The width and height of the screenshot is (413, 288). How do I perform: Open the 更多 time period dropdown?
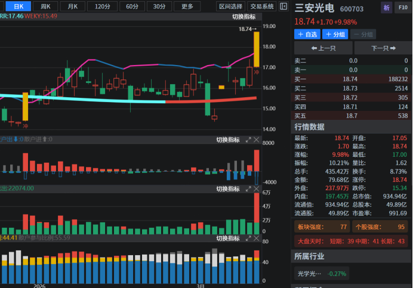point(187,7)
